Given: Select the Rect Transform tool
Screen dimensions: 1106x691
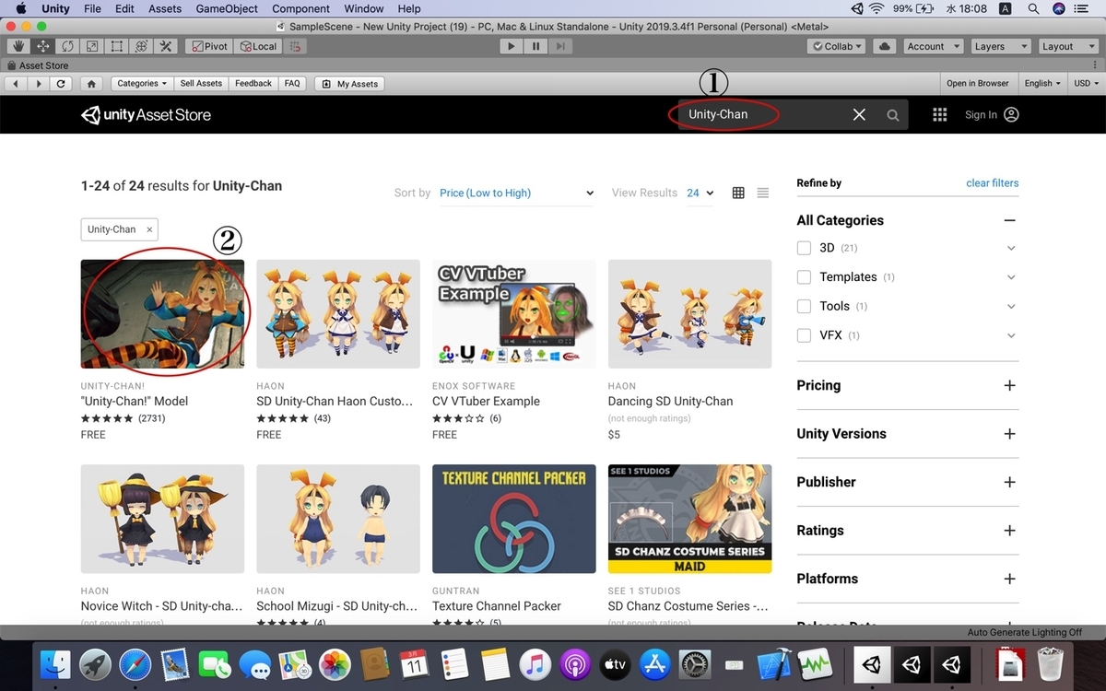Looking at the screenshot, I should 117,46.
